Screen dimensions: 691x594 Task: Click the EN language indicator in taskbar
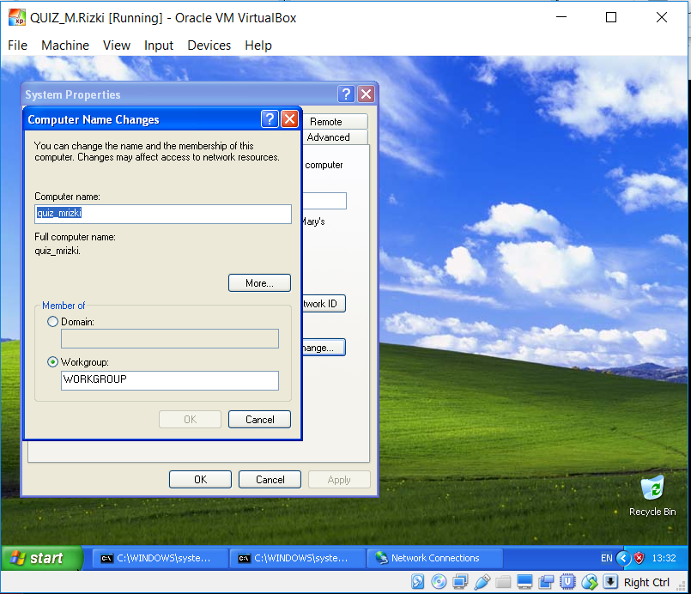[x=606, y=558]
